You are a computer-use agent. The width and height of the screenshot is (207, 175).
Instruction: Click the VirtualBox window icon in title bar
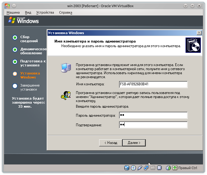click(7, 6)
